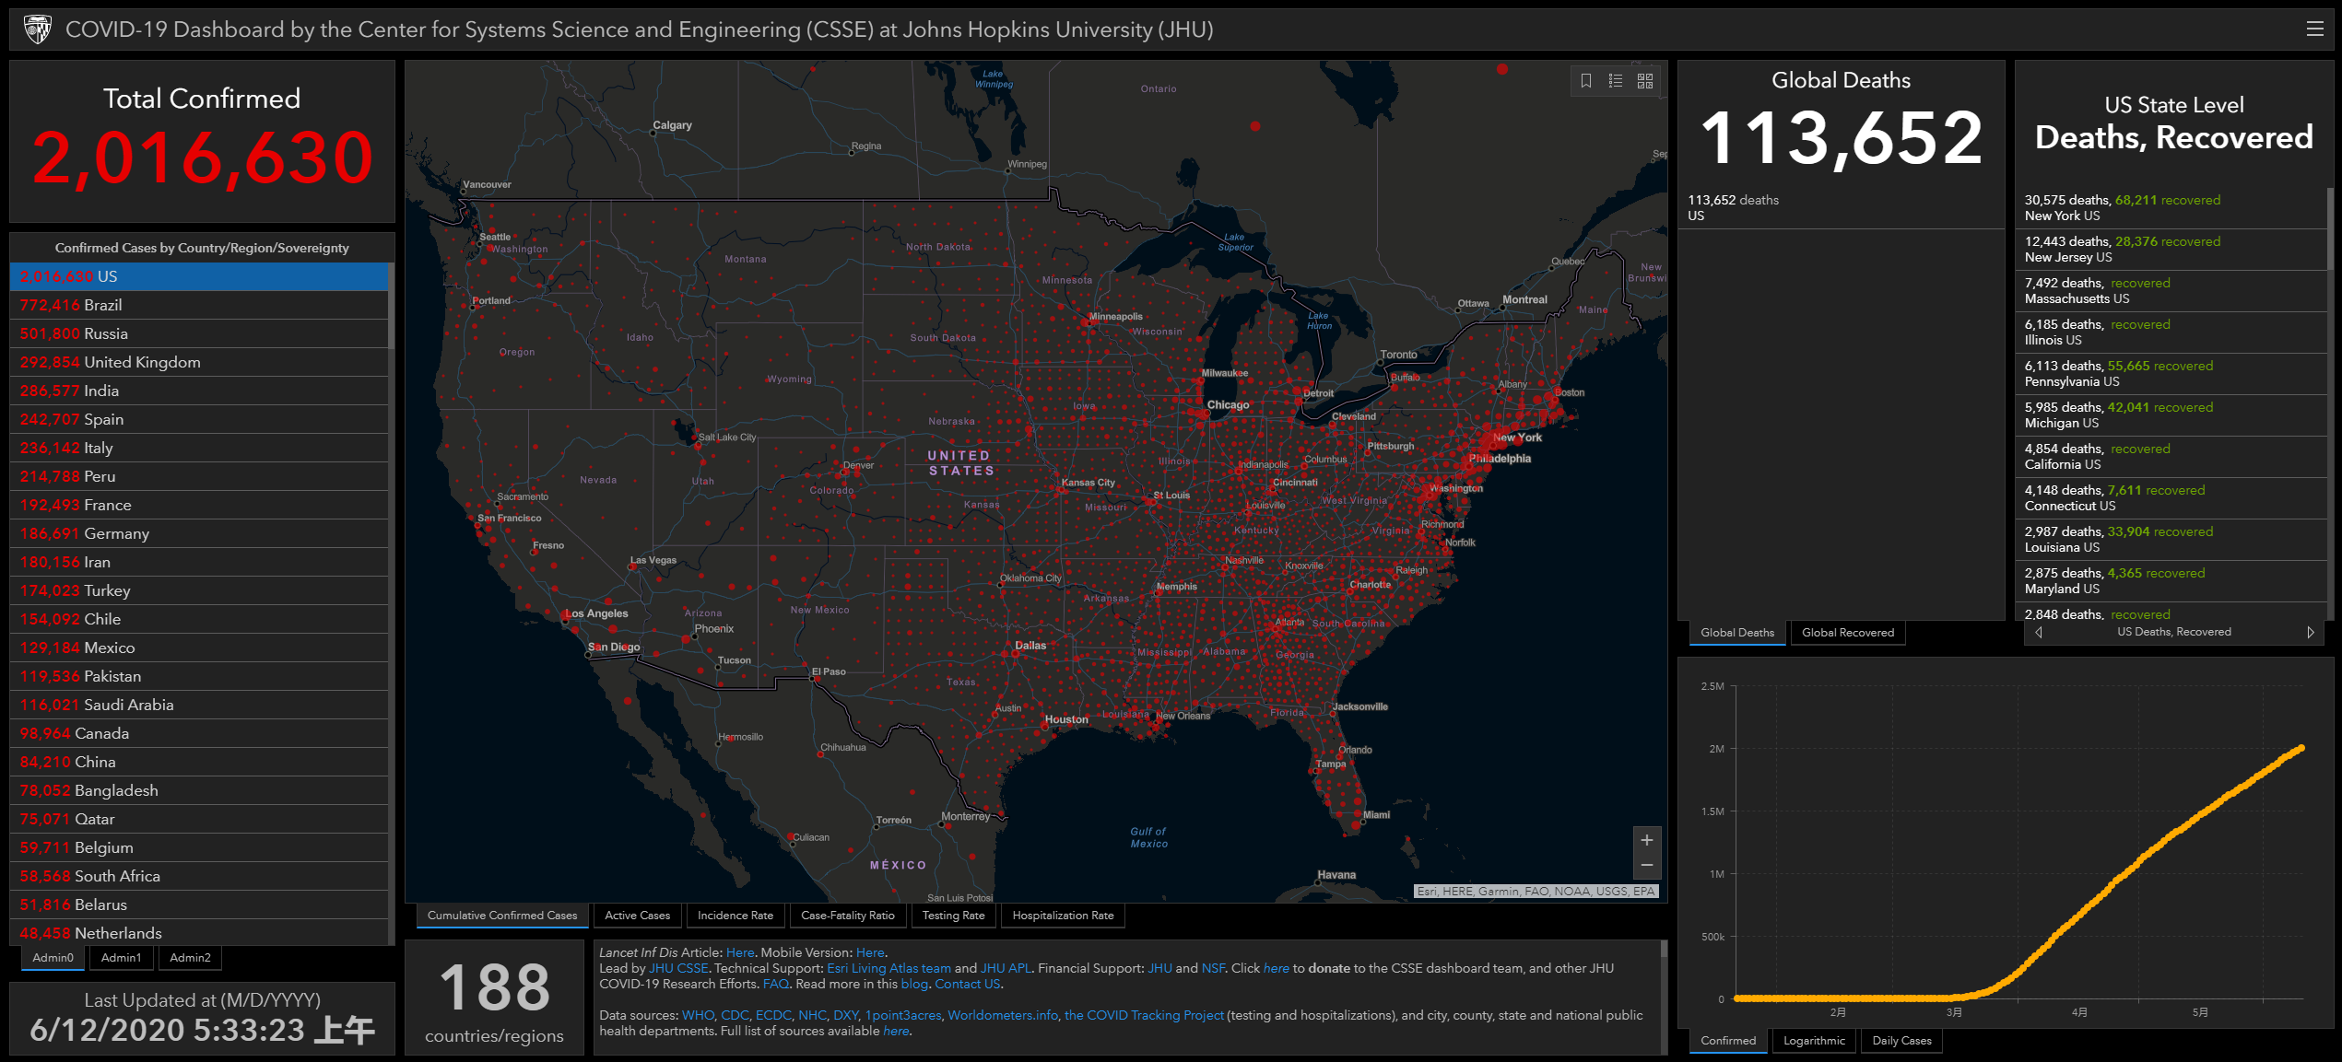Screen dimensions: 2342x1062
Task: Switch list level to Admin1
Action: pyautogui.click(x=121, y=958)
